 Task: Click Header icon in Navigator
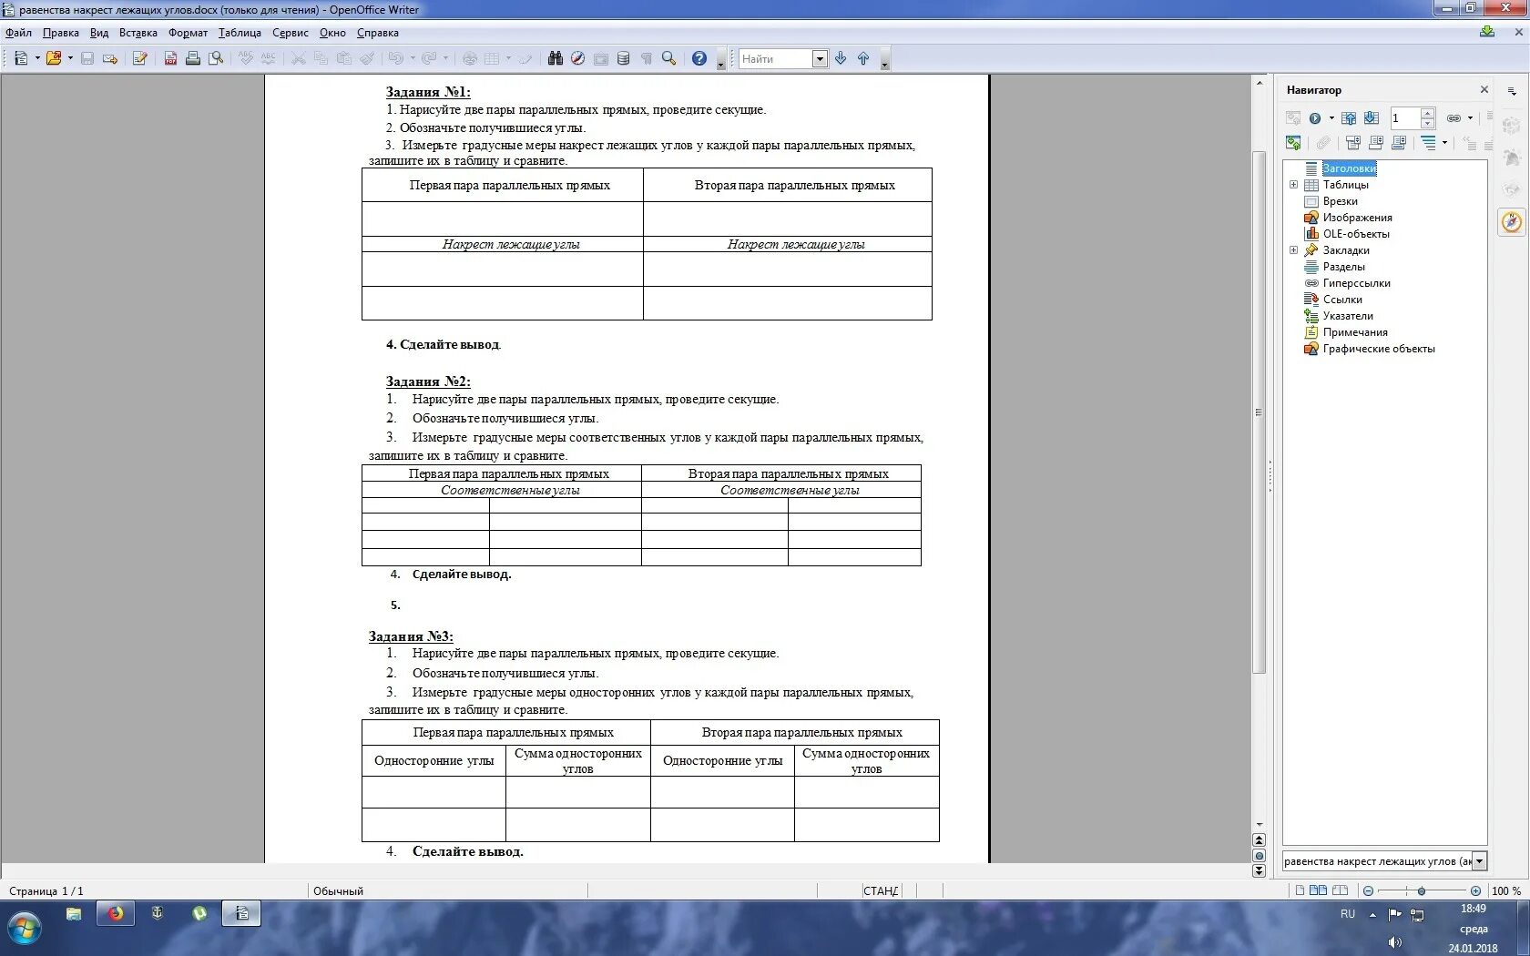click(x=1353, y=143)
